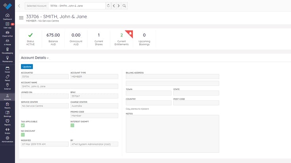Click the green Status ACTIVE checkmark
The width and height of the screenshot is (291, 163).
tap(30, 35)
